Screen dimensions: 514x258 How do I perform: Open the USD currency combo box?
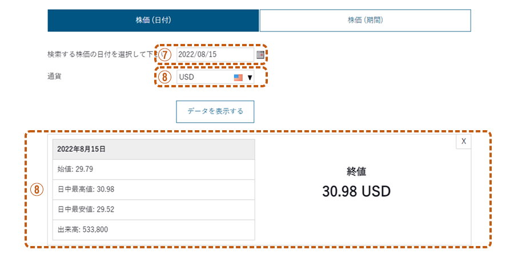click(215, 78)
